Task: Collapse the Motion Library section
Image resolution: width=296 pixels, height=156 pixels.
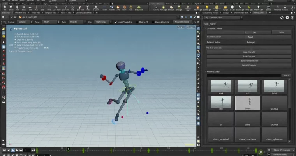Action: 206,72
